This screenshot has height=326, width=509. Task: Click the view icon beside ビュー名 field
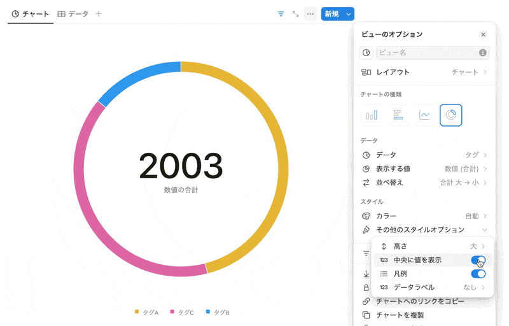point(366,53)
